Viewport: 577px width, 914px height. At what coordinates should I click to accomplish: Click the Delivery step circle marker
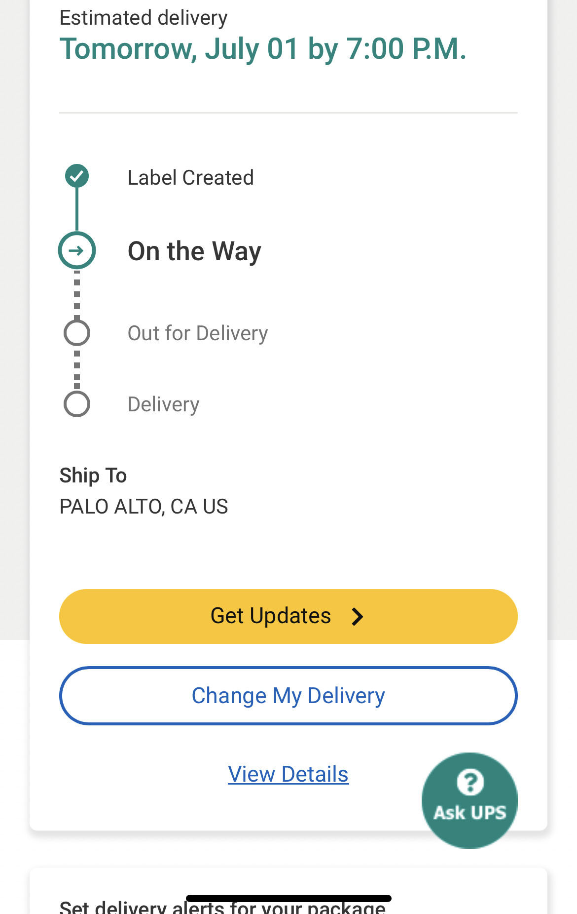click(x=77, y=404)
